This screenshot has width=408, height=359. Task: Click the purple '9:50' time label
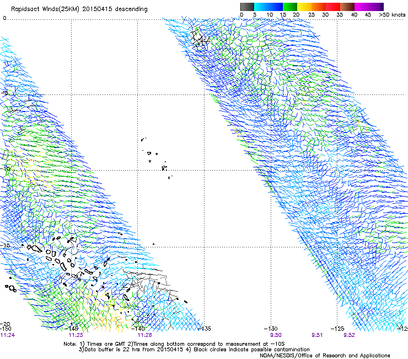276,335
